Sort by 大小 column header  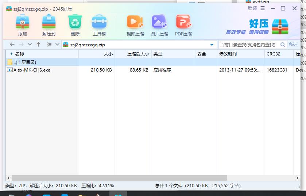click(x=97, y=54)
